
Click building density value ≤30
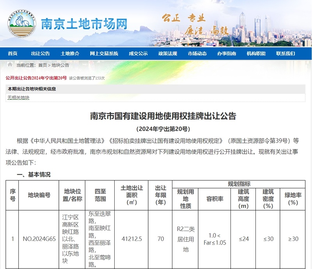pyautogui.click(x=268, y=239)
